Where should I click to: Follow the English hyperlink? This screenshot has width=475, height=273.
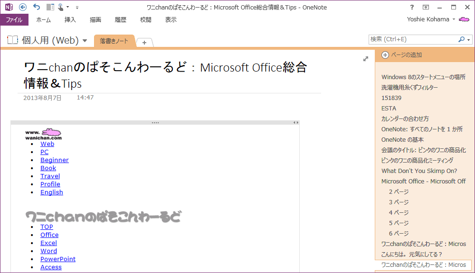(x=51, y=192)
